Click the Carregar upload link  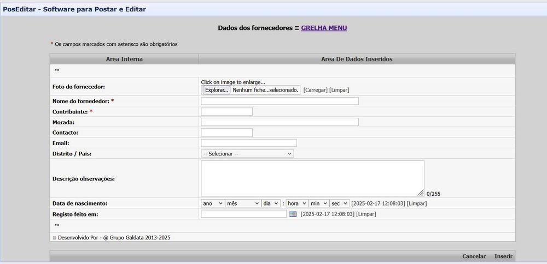click(x=316, y=90)
